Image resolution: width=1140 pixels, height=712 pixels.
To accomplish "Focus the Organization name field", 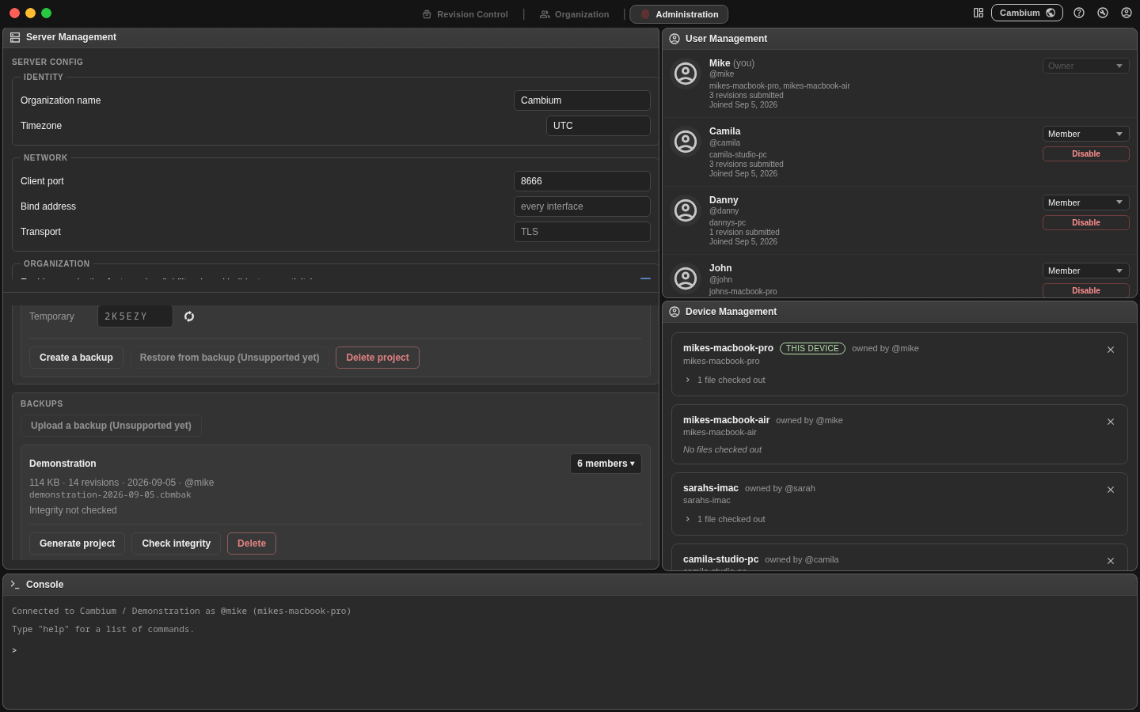I will click(582, 100).
